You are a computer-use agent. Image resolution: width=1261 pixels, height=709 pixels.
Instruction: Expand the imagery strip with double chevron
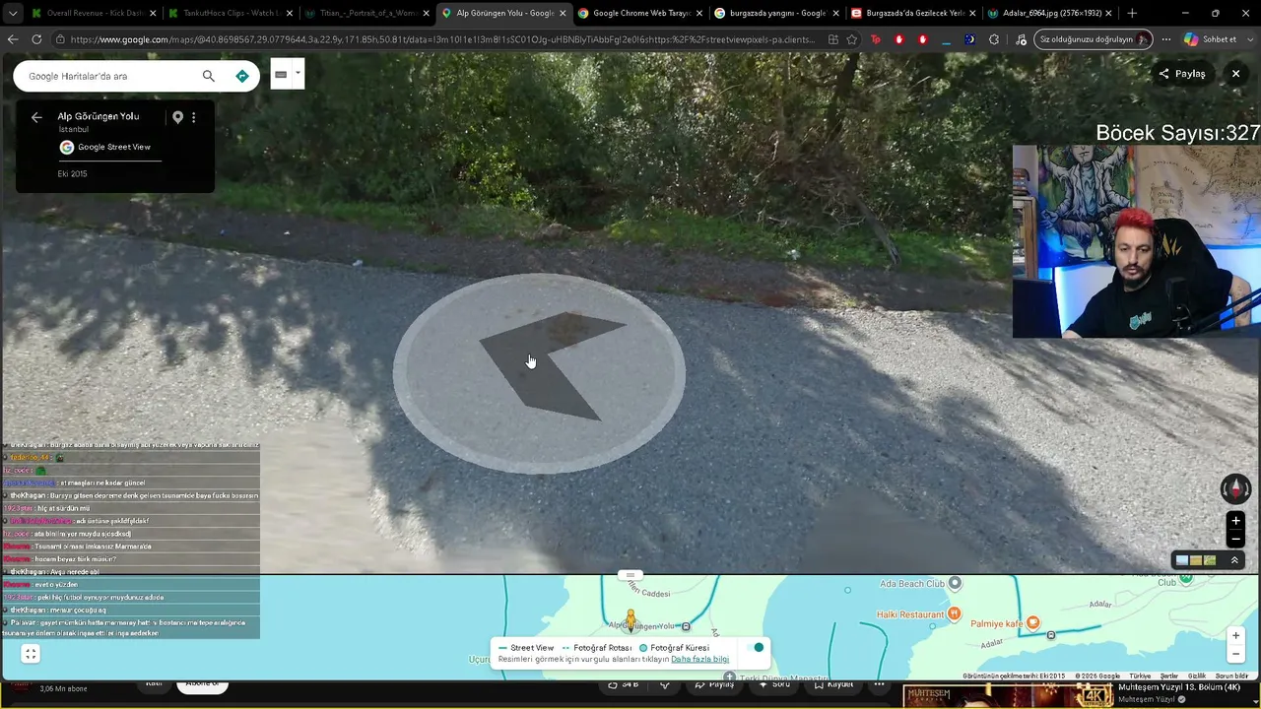(x=1234, y=560)
